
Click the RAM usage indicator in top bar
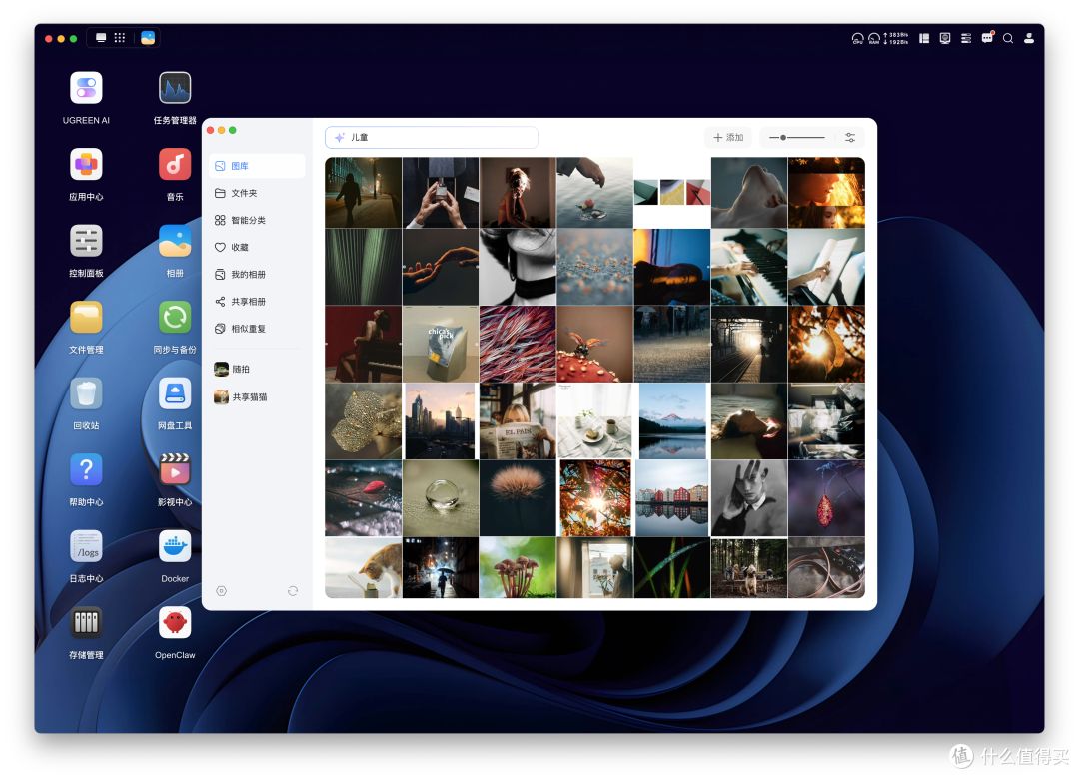click(874, 39)
